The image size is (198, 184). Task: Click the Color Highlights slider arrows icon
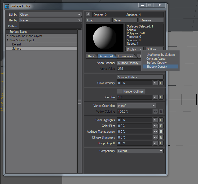[x=155, y=120]
